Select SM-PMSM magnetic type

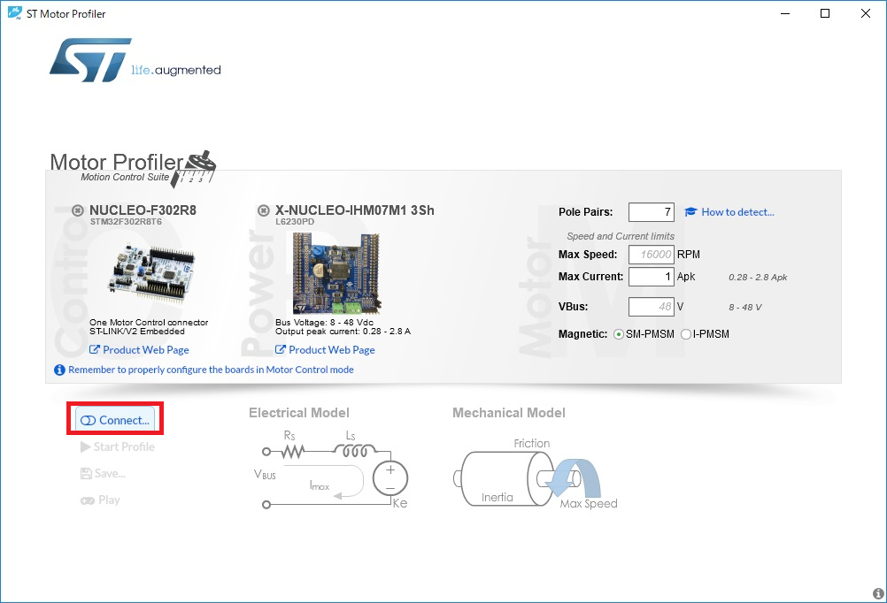click(x=619, y=334)
